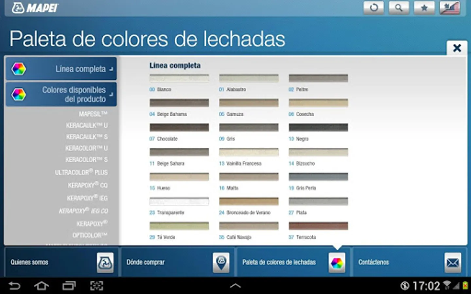The image size is (471, 294).
Task: Click the 'Terracota' color name label
Action: (x=306, y=237)
